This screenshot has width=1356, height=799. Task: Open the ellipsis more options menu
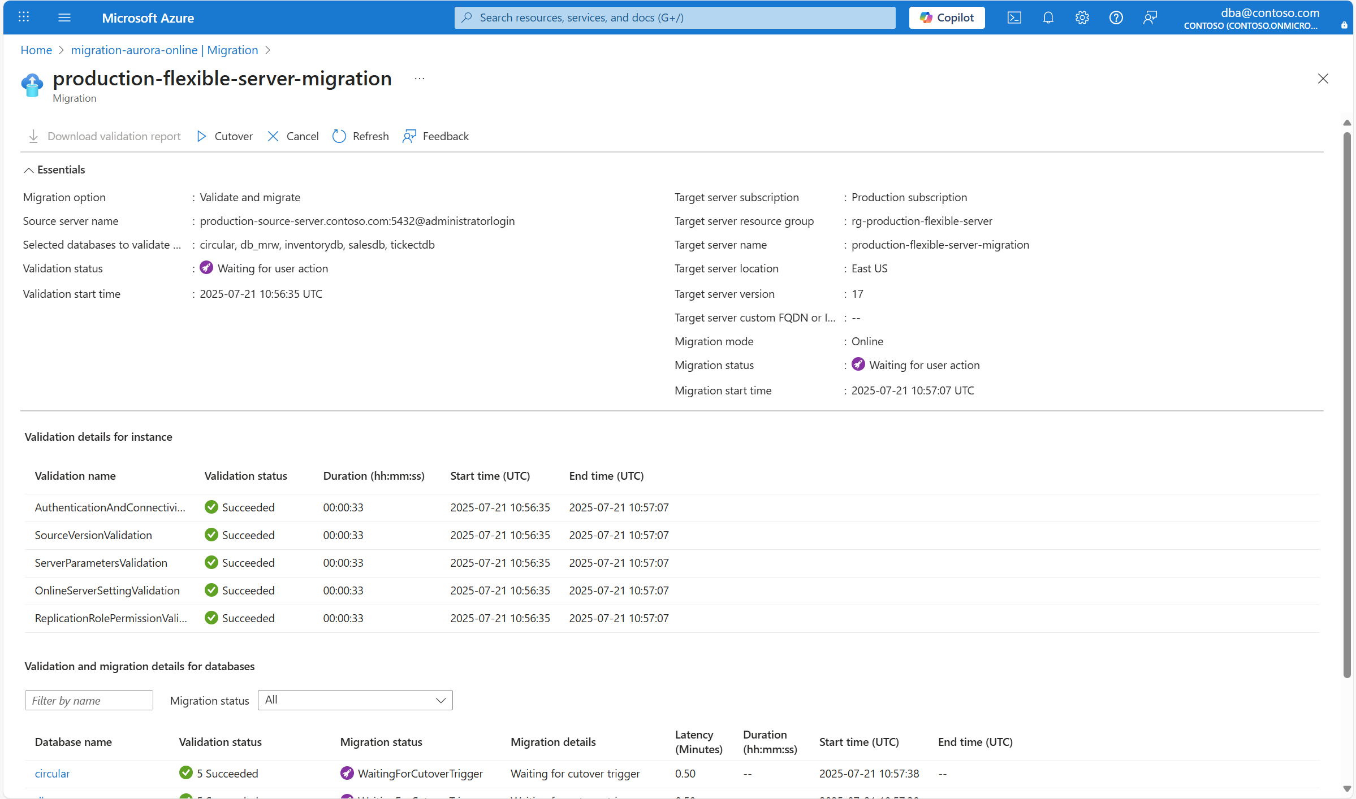pos(419,79)
